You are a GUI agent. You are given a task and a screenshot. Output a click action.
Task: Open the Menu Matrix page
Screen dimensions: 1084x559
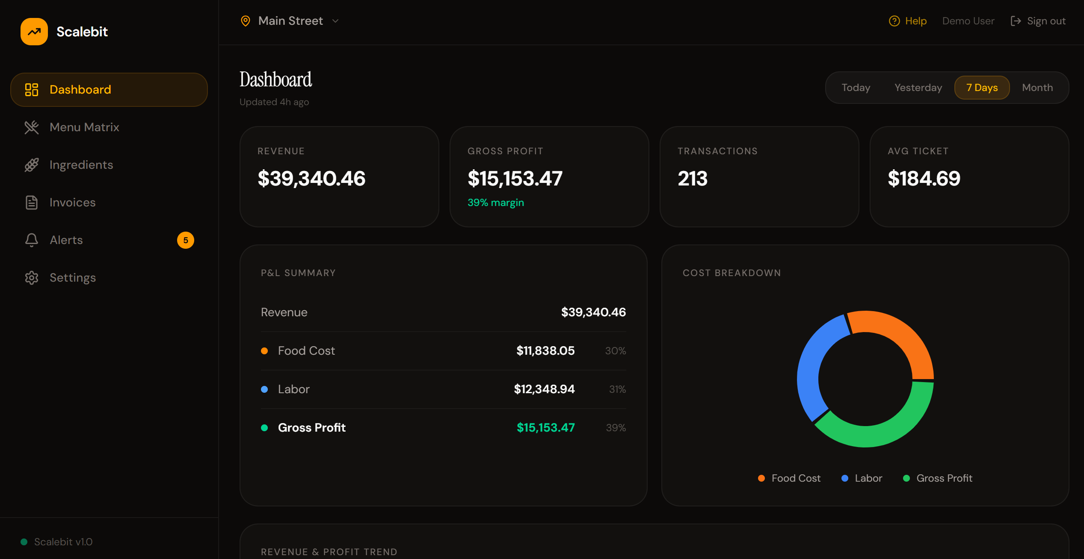coord(84,127)
